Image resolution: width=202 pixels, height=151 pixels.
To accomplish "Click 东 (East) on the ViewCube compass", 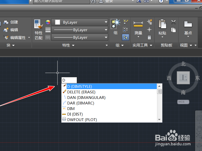I will (197, 78).
